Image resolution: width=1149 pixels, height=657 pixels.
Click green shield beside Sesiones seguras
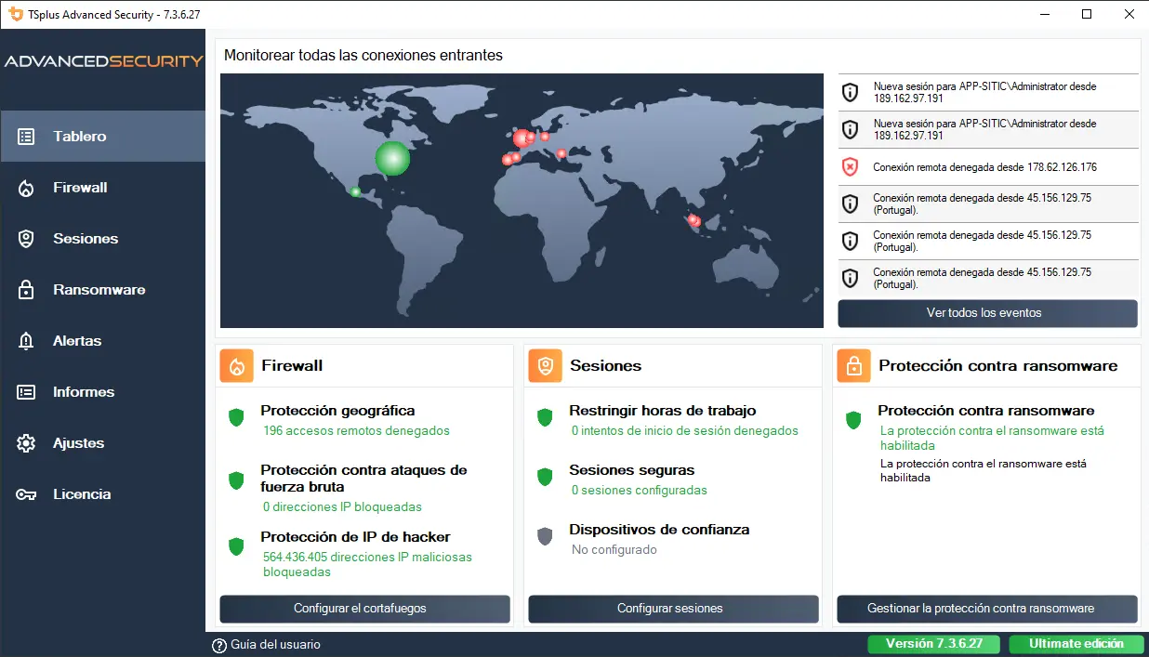click(545, 478)
